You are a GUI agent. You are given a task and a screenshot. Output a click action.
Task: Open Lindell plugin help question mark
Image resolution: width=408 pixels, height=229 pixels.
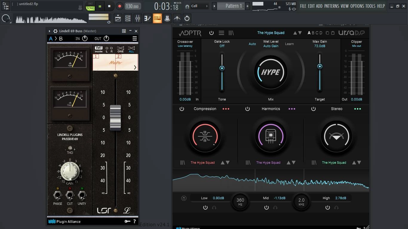tap(134, 221)
